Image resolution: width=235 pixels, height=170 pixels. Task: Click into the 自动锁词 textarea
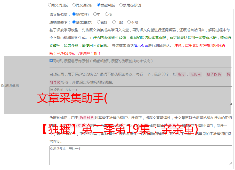point(141,96)
